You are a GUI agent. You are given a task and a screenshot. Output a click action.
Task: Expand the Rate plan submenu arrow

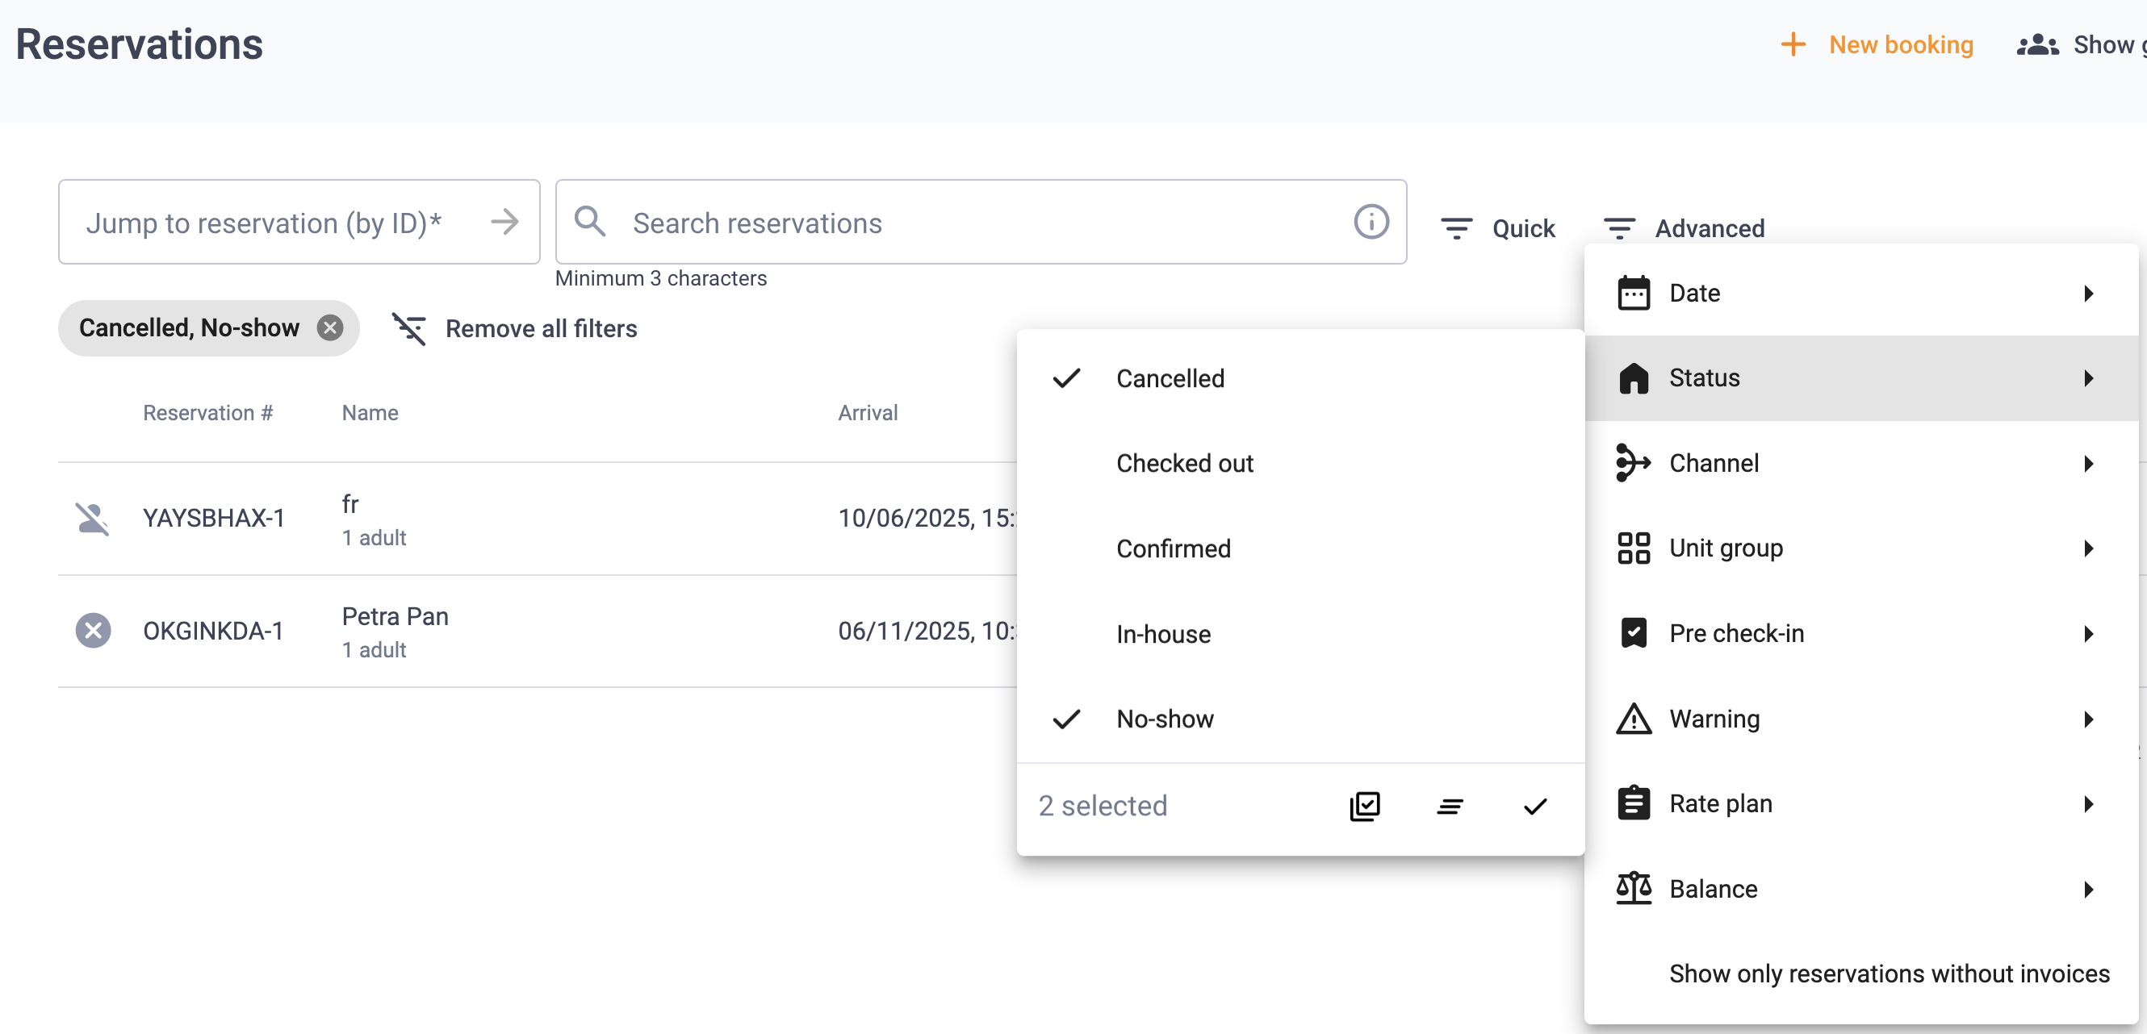click(x=2088, y=803)
